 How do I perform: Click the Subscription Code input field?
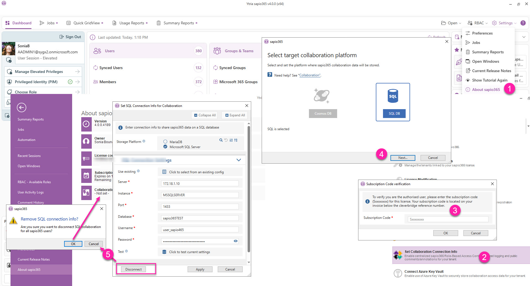448,219
